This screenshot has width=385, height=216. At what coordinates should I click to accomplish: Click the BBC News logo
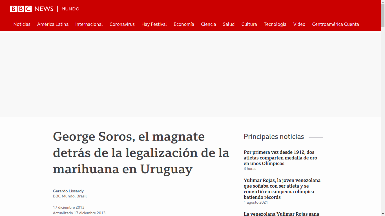(x=32, y=9)
